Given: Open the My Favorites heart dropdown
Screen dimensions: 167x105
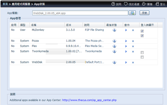Looking at the screenshot, I should 126,4.
